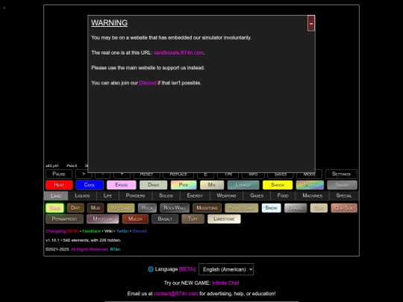The height and width of the screenshot is (302, 403).
Task: Choose the Permafrost element
Action: pyautogui.click(x=64, y=219)
